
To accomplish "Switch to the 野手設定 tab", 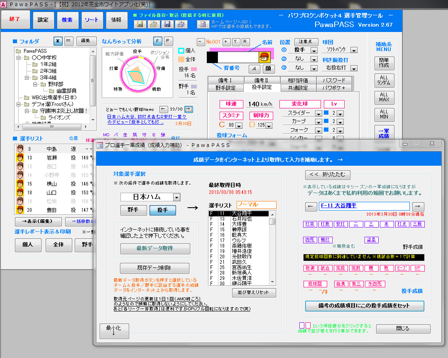I will pos(225,88).
